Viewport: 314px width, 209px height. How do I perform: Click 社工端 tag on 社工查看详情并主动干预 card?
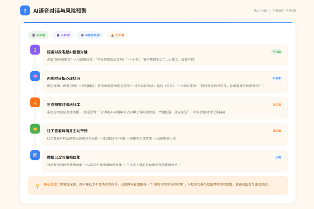click(x=277, y=131)
